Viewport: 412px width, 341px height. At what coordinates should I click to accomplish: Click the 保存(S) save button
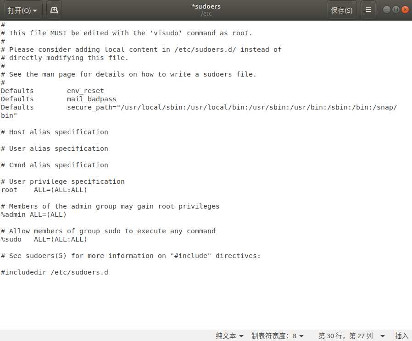click(341, 10)
